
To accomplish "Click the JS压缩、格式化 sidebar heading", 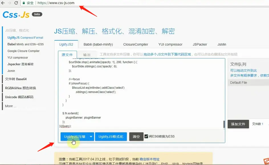I will pos(17,30).
